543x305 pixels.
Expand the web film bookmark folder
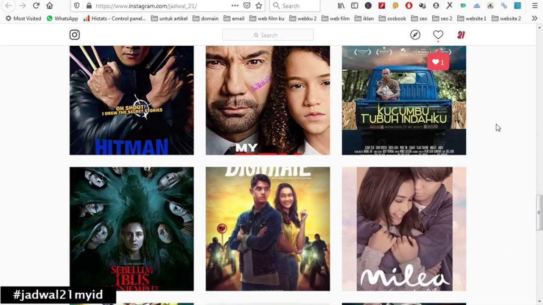[336, 18]
